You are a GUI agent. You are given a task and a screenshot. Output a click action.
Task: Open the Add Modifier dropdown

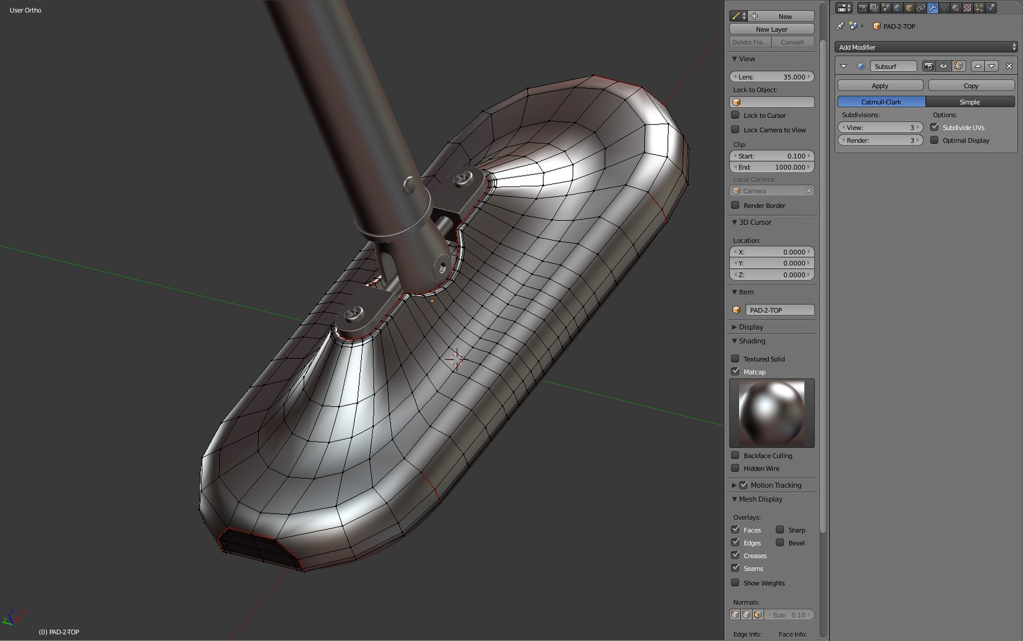point(927,47)
